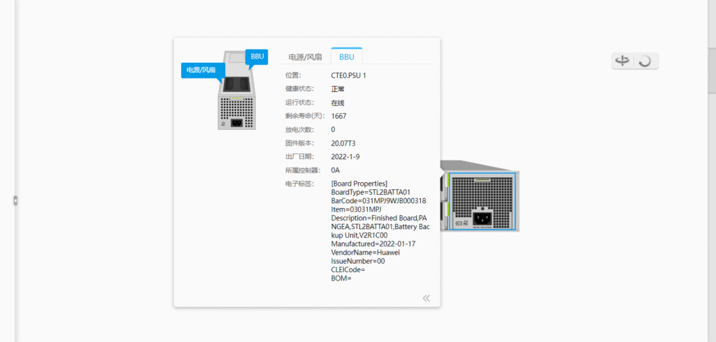Switch to the 电源/风扇 tab
Viewport: 716px width, 342px height.
coord(305,57)
